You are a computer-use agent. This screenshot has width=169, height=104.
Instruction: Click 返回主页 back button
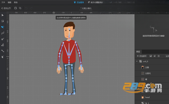[6, 8]
